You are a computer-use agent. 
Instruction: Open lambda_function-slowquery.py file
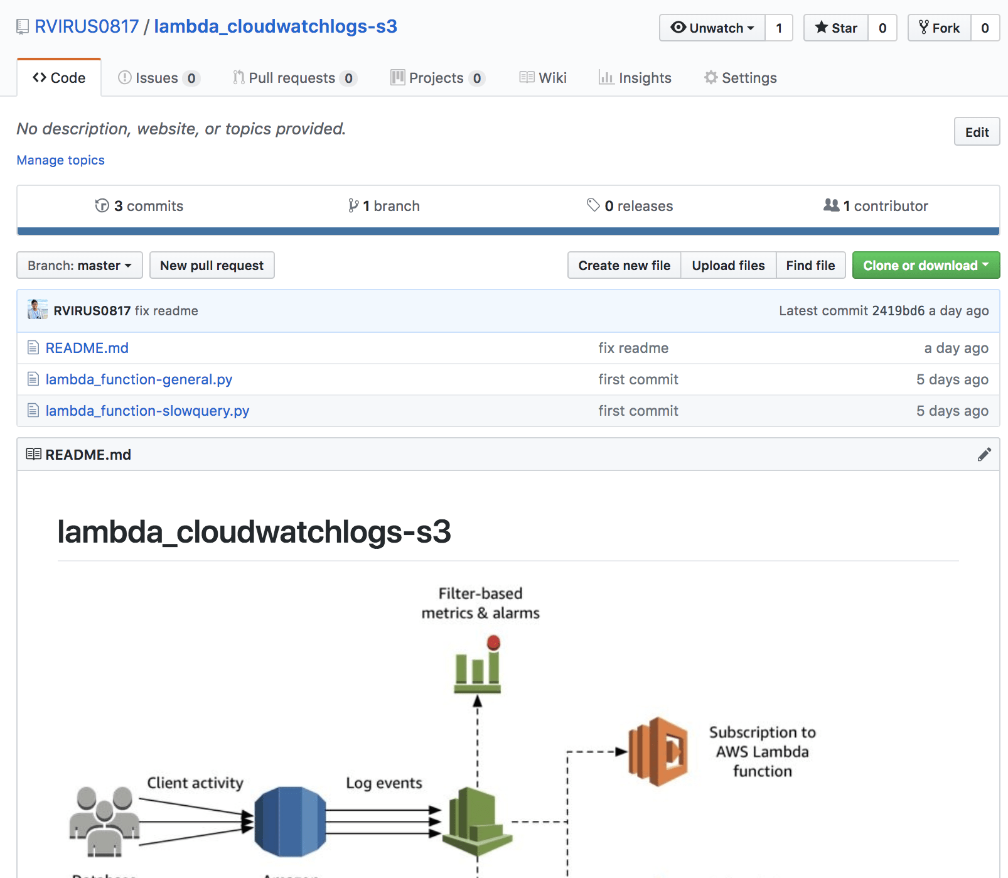(x=147, y=411)
